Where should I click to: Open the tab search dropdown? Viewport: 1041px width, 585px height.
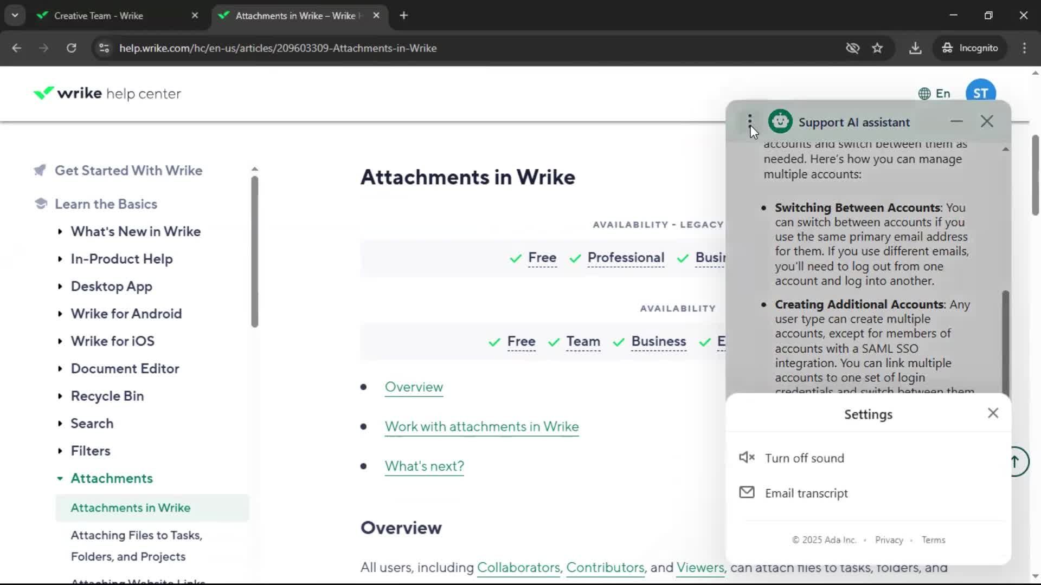coord(15,16)
